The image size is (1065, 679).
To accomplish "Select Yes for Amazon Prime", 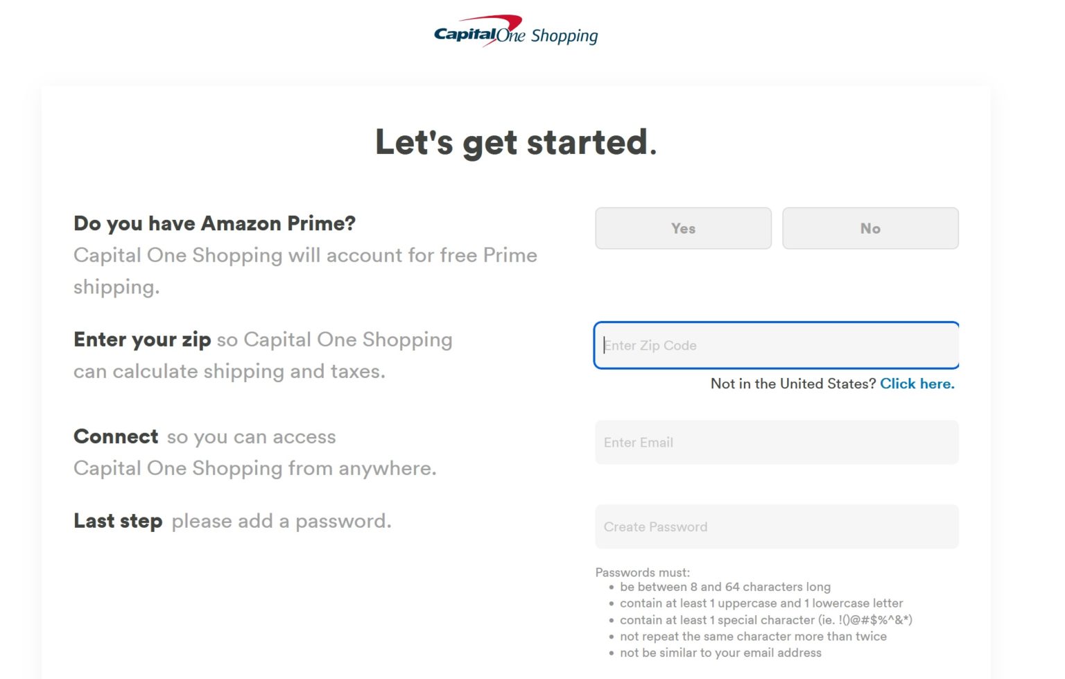I will coord(682,228).
